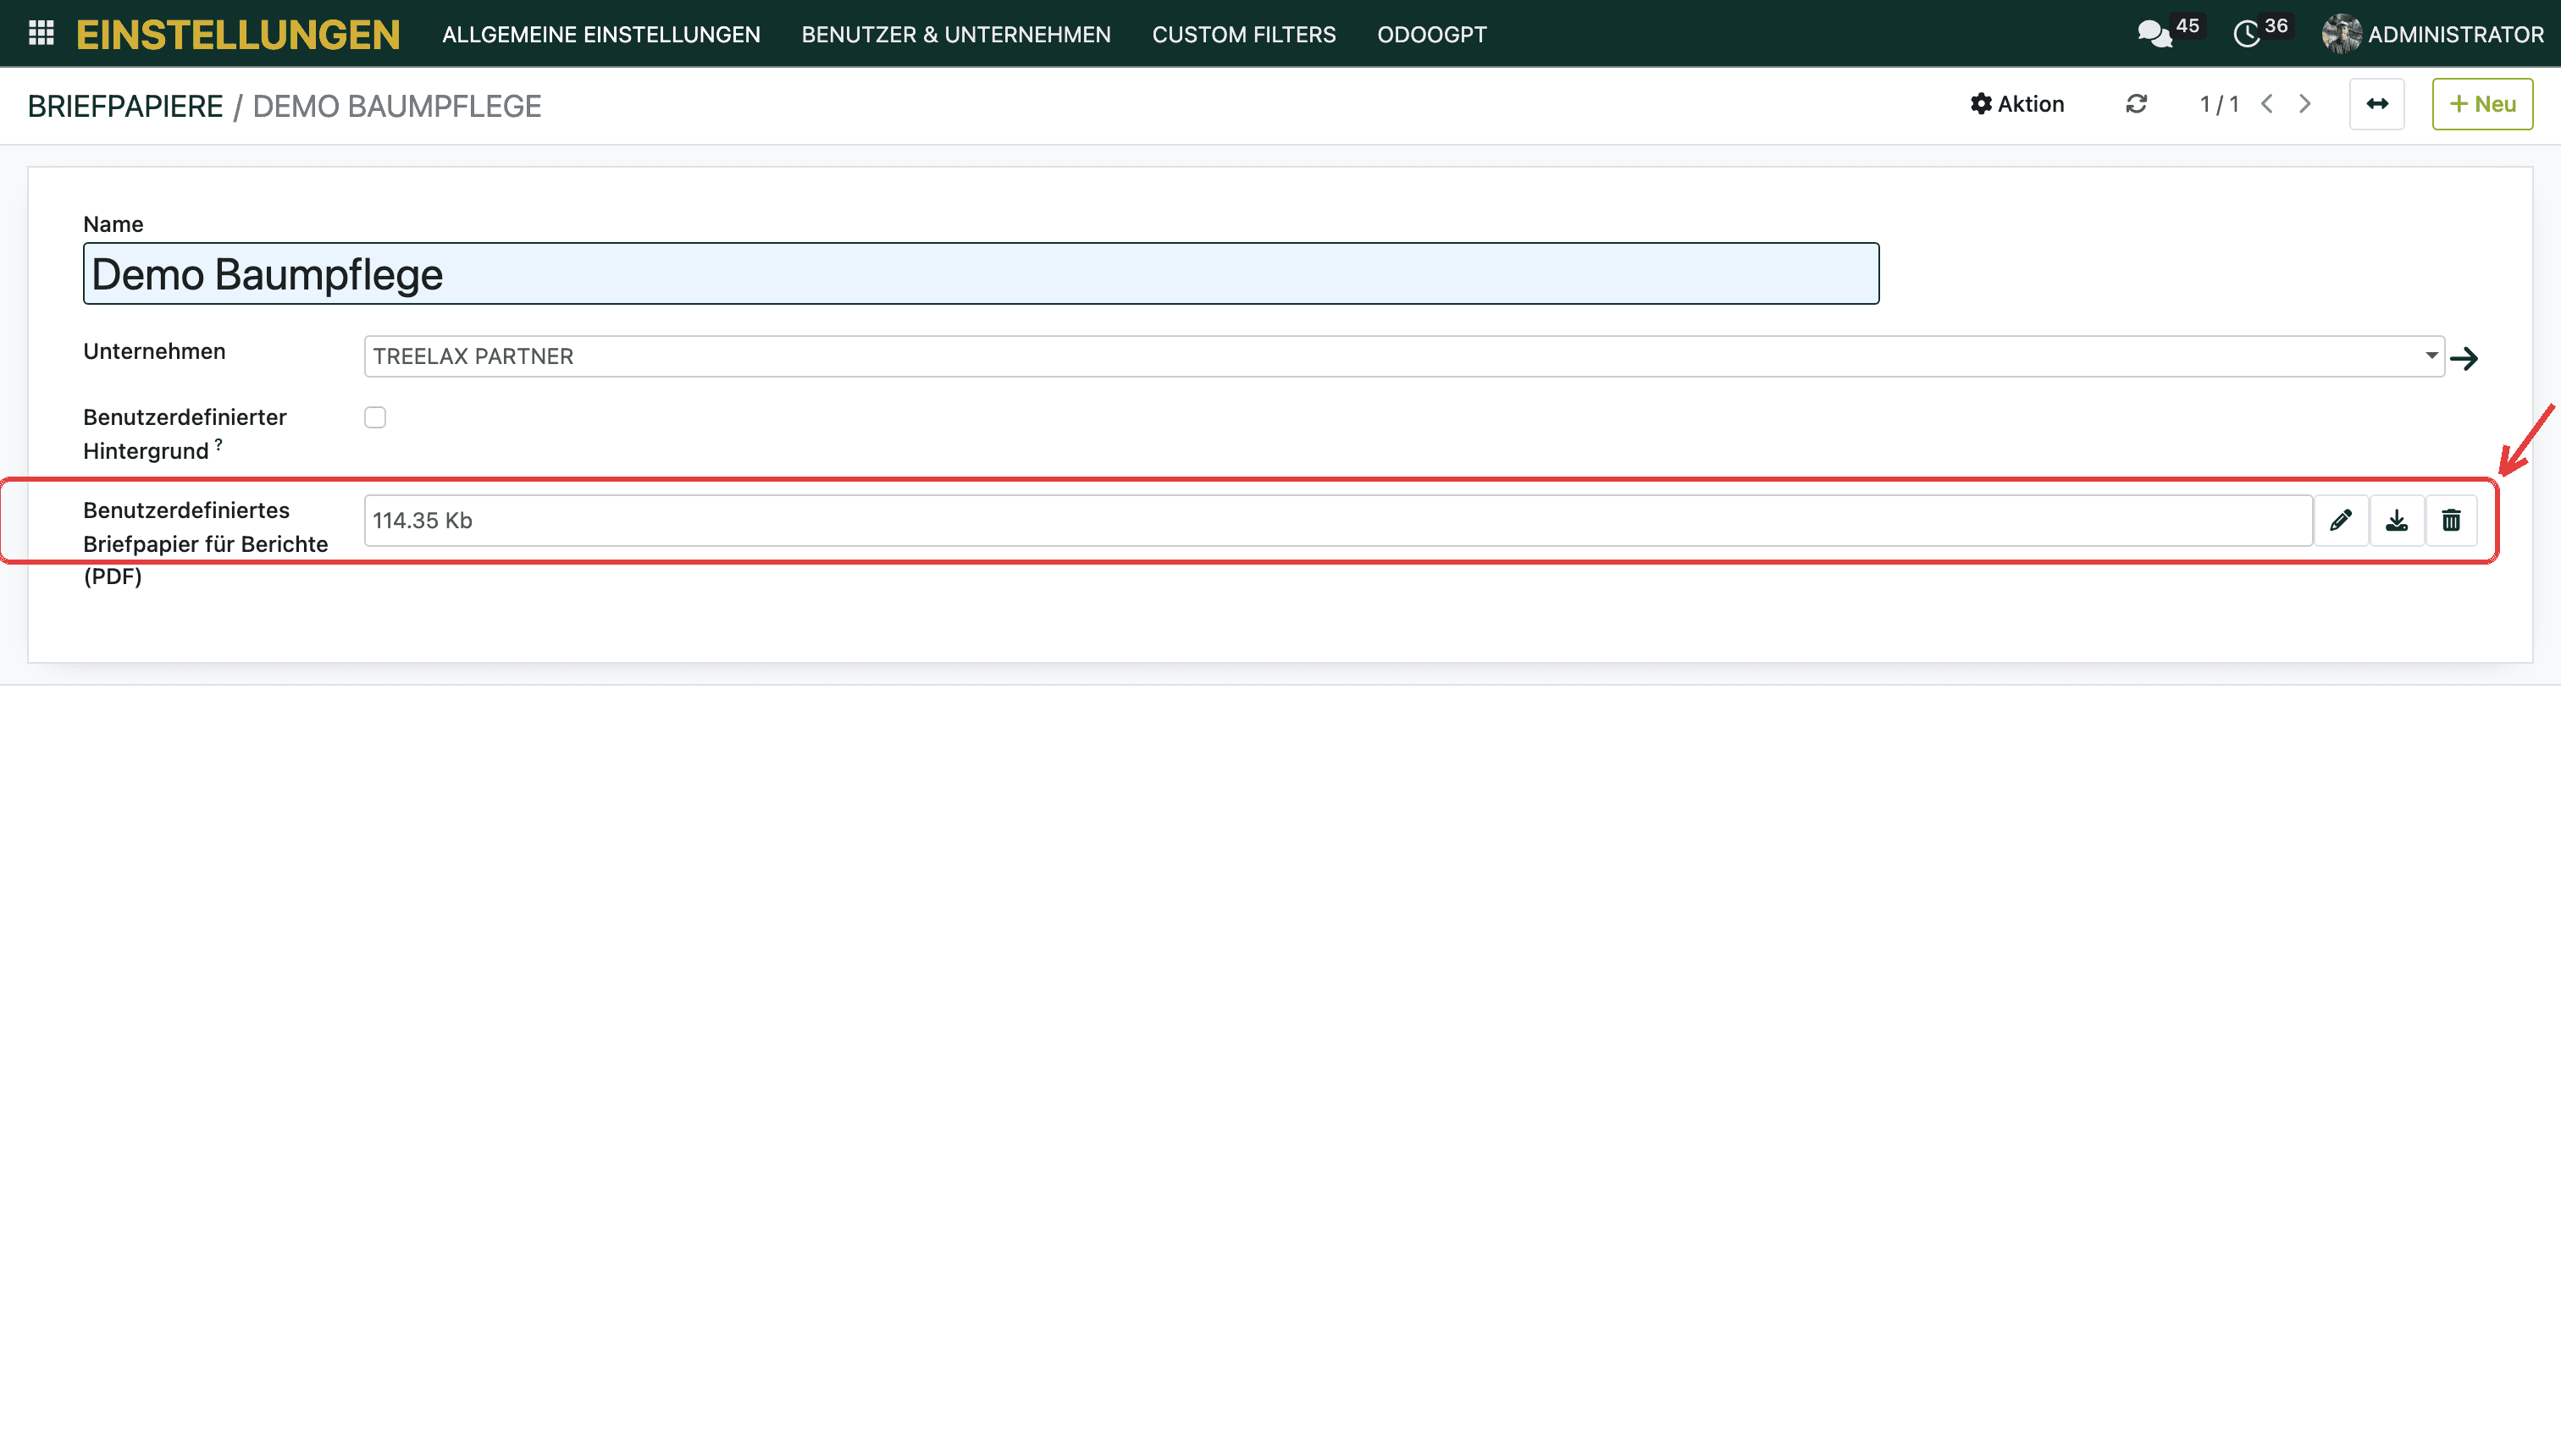Enable Benutzerdefinierter Hintergrund checkbox
Viewport: 2561px width, 1456px height.
point(375,417)
